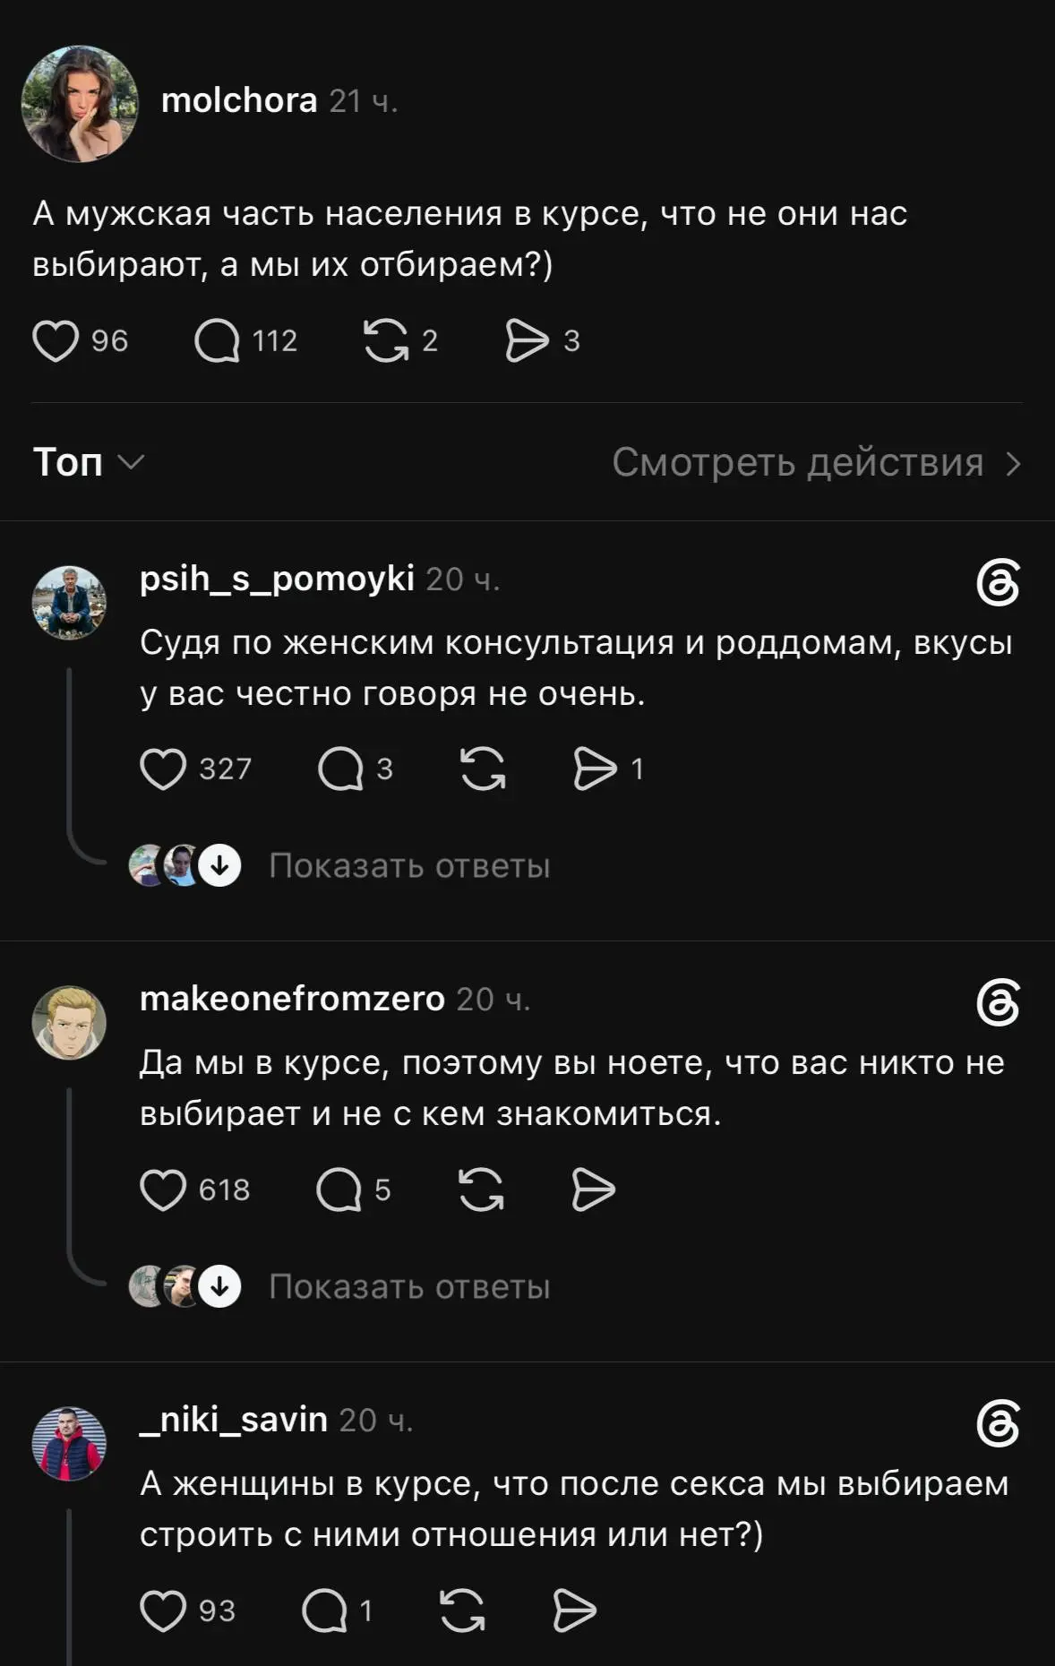This screenshot has height=1666, width=1055.
Task: Like psih_s_pomoyki's comment
Action: pyautogui.click(x=163, y=769)
